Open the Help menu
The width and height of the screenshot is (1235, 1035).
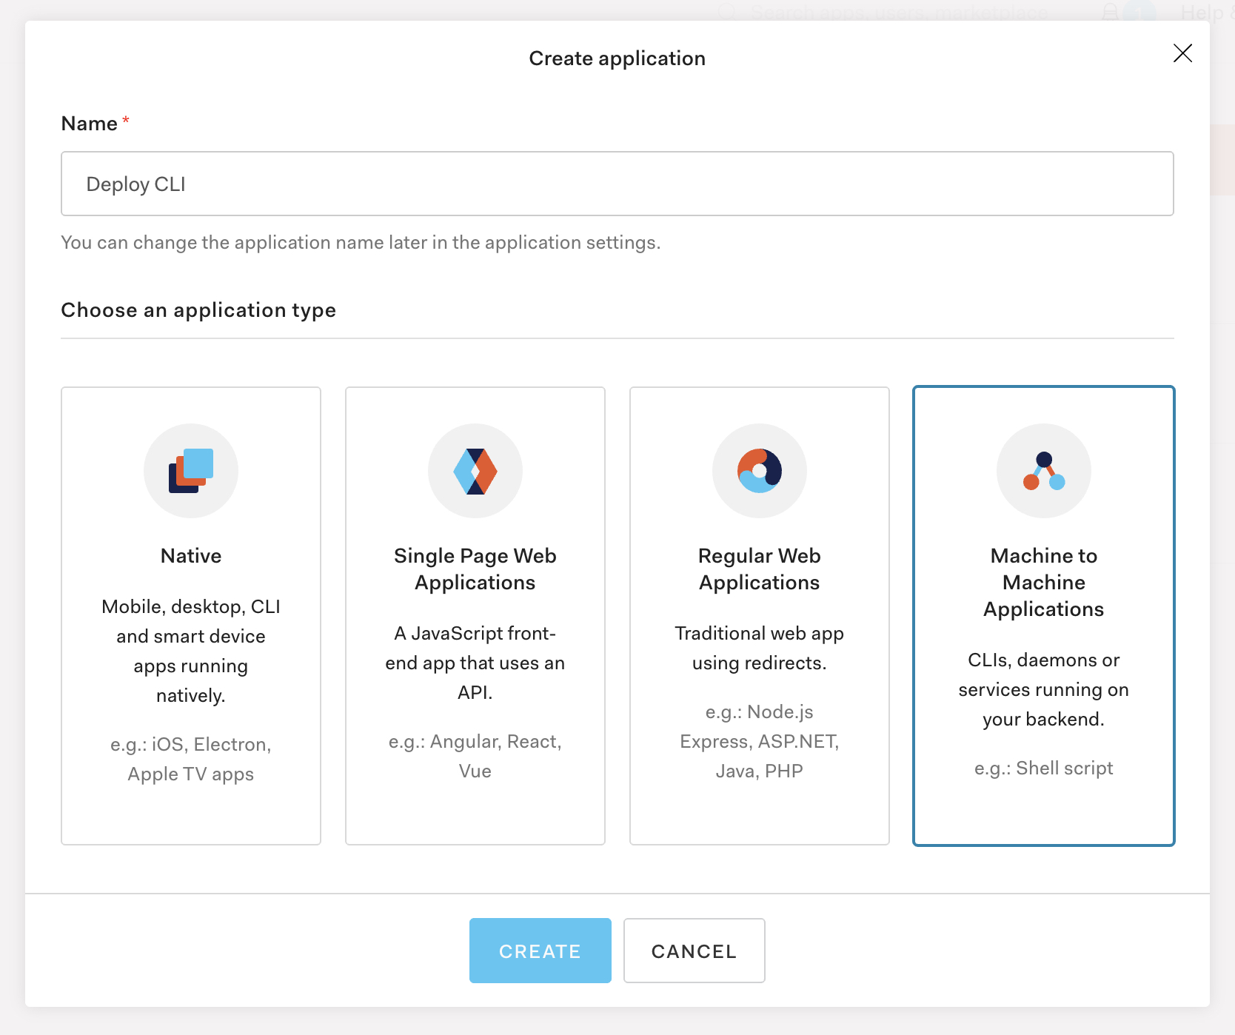1205,11
